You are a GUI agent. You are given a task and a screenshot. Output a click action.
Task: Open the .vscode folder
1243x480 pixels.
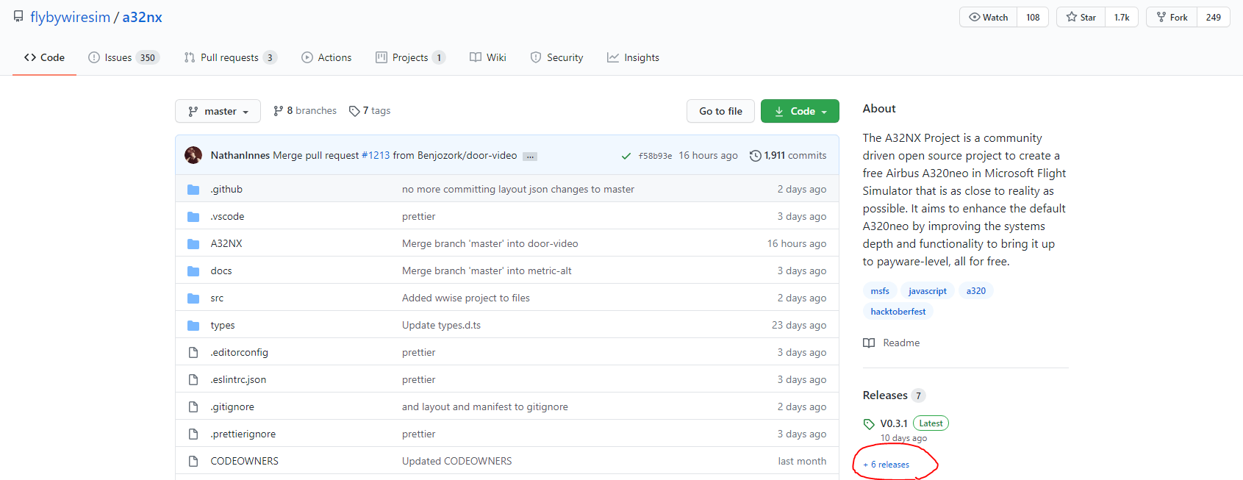[227, 216]
